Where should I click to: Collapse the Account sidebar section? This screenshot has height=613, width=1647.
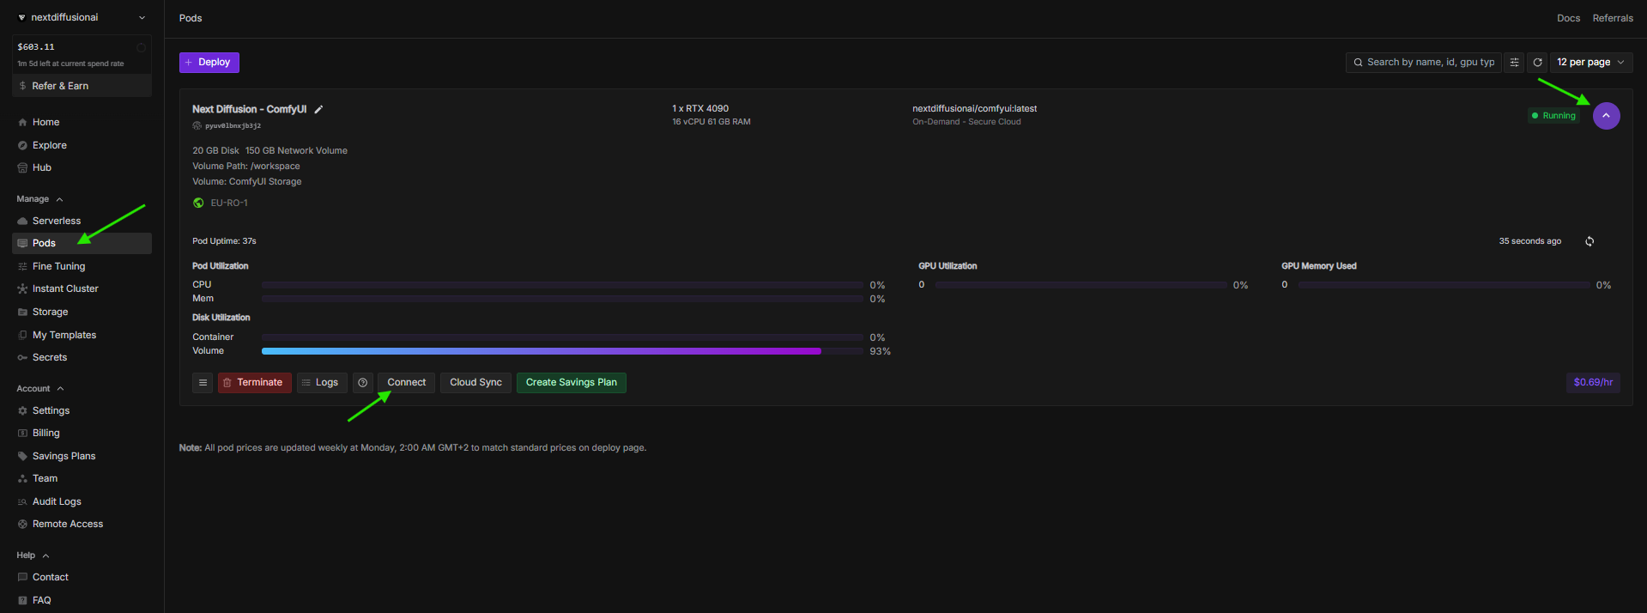click(40, 389)
